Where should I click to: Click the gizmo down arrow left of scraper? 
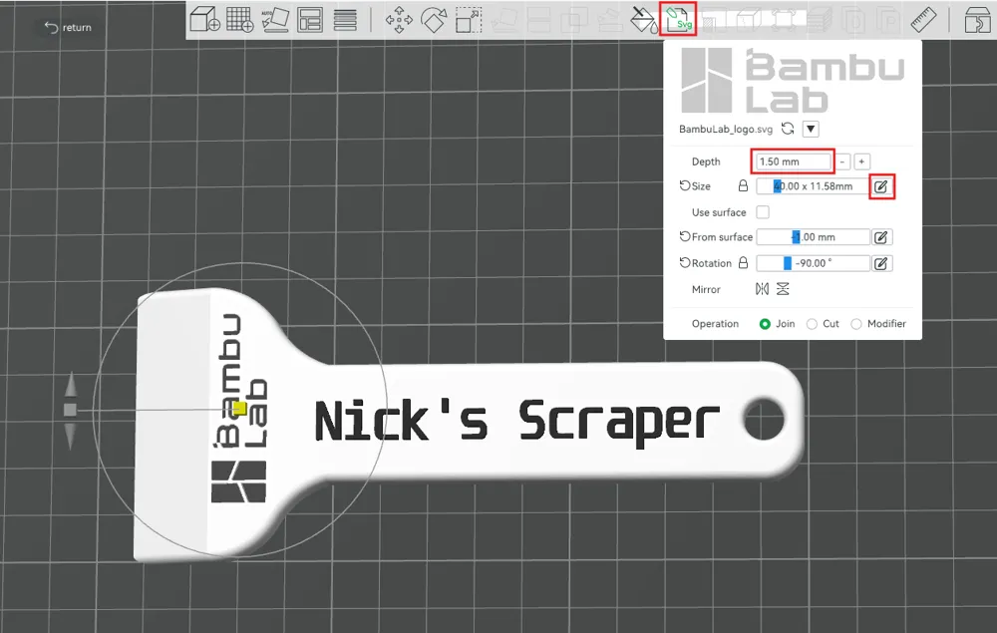click(71, 436)
